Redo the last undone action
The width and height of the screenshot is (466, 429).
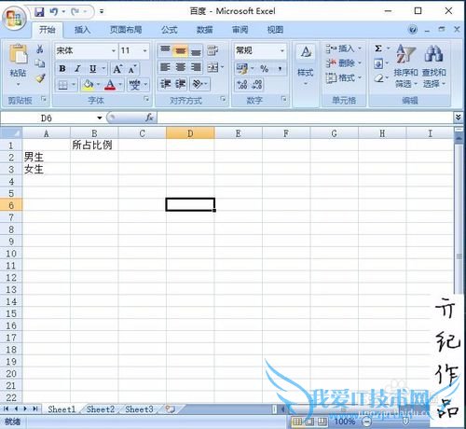[75, 12]
